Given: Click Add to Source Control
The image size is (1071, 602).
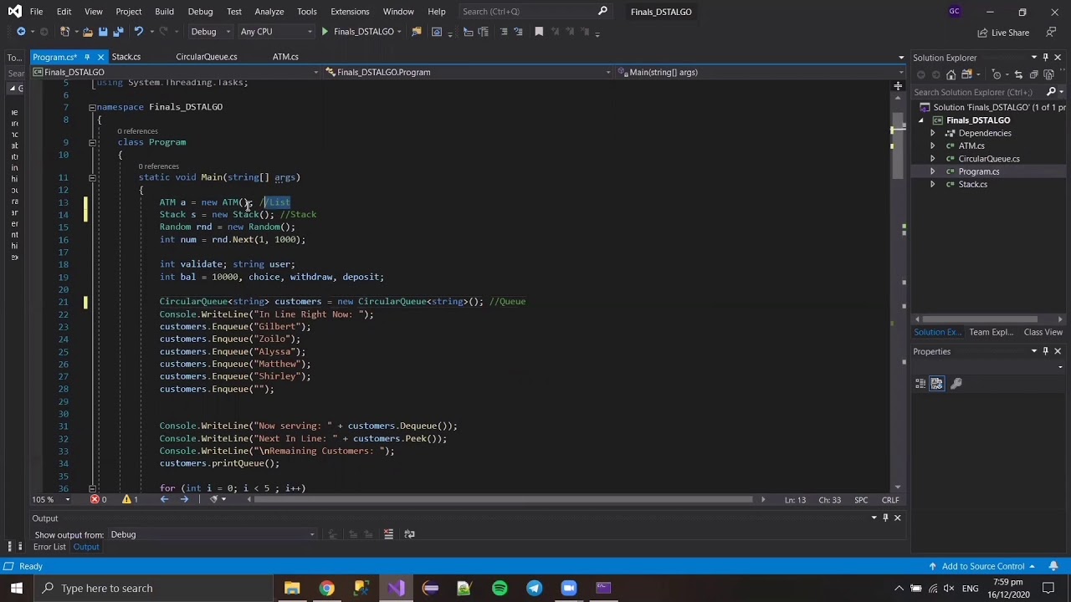Looking at the screenshot, I should click(x=982, y=566).
